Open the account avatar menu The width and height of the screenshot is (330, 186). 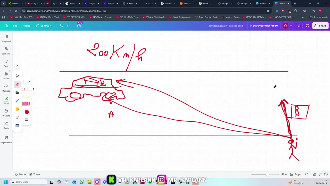coord(285,26)
